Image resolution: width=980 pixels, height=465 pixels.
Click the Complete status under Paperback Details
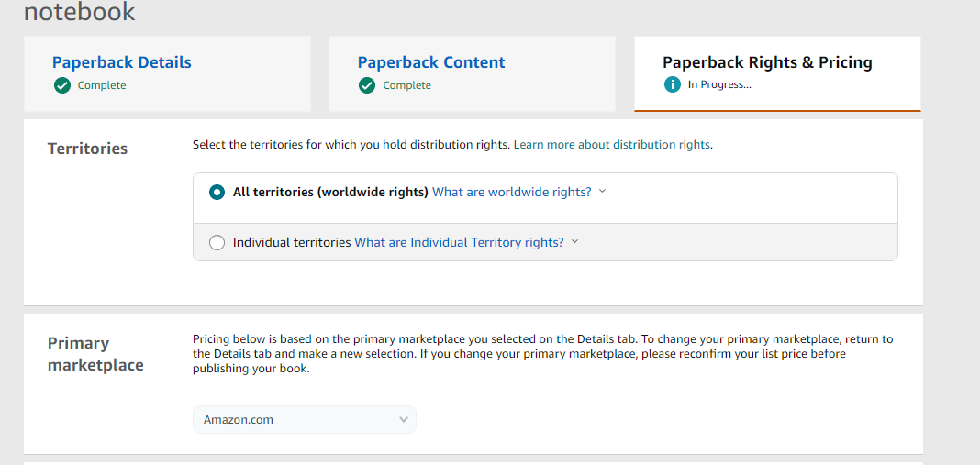[x=102, y=85]
